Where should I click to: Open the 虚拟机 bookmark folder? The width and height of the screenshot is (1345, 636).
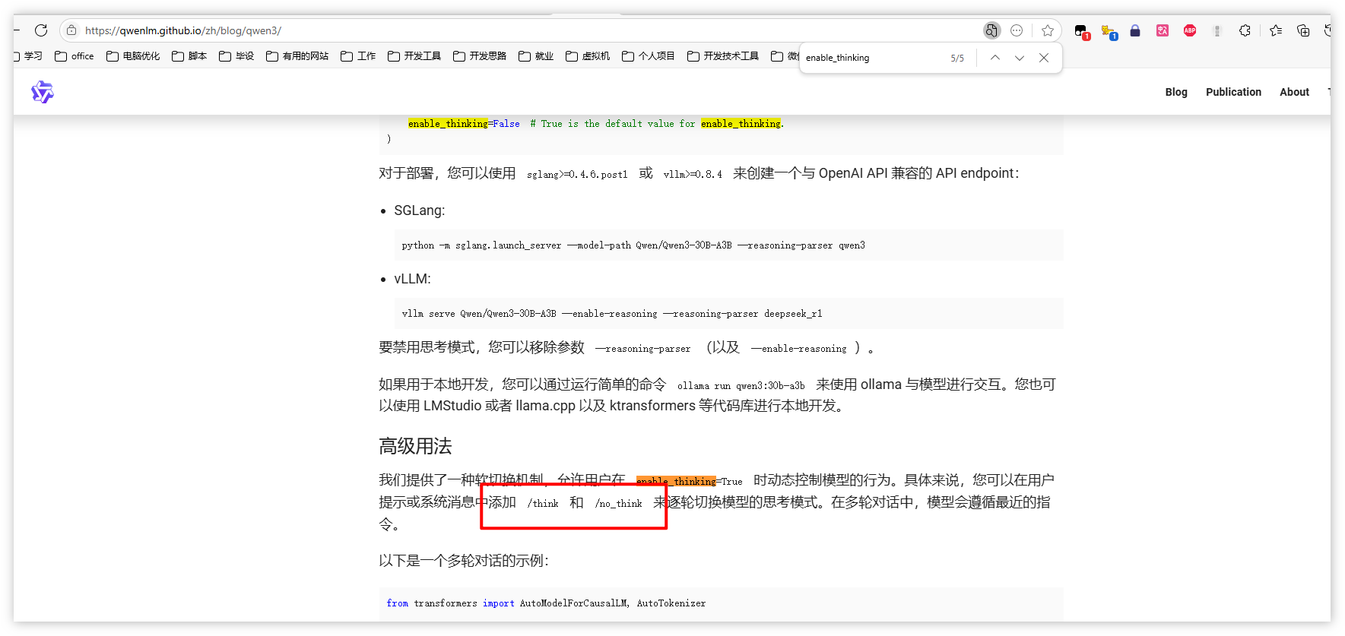coord(588,56)
